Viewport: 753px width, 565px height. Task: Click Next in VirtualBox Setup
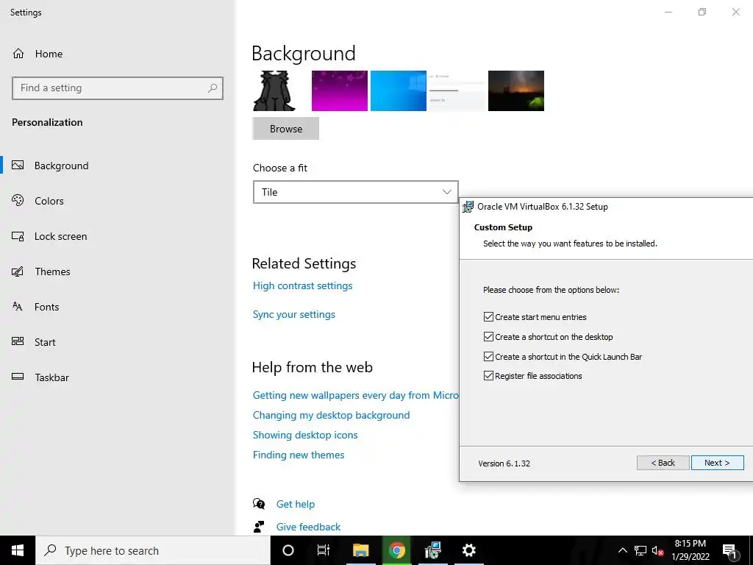click(717, 463)
